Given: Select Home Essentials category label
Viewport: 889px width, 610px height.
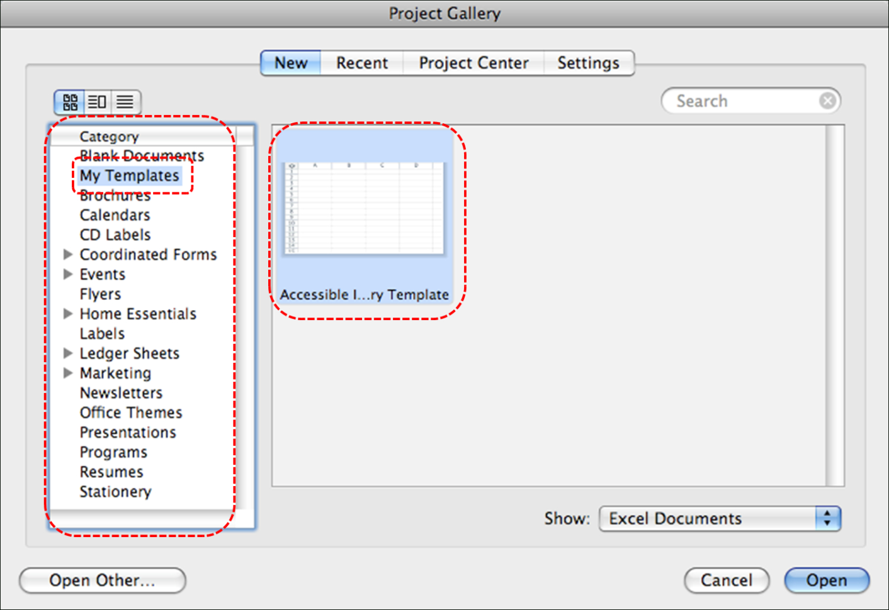Looking at the screenshot, I should pos(138,314).
